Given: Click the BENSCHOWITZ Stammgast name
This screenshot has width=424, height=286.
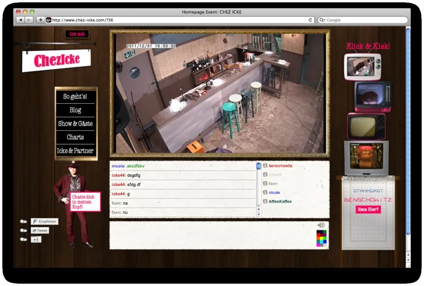Looking at the screenshot, I should coord(368,200).
